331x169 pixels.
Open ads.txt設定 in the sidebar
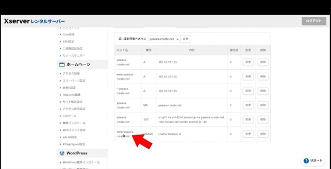click(x=70, y=137)
